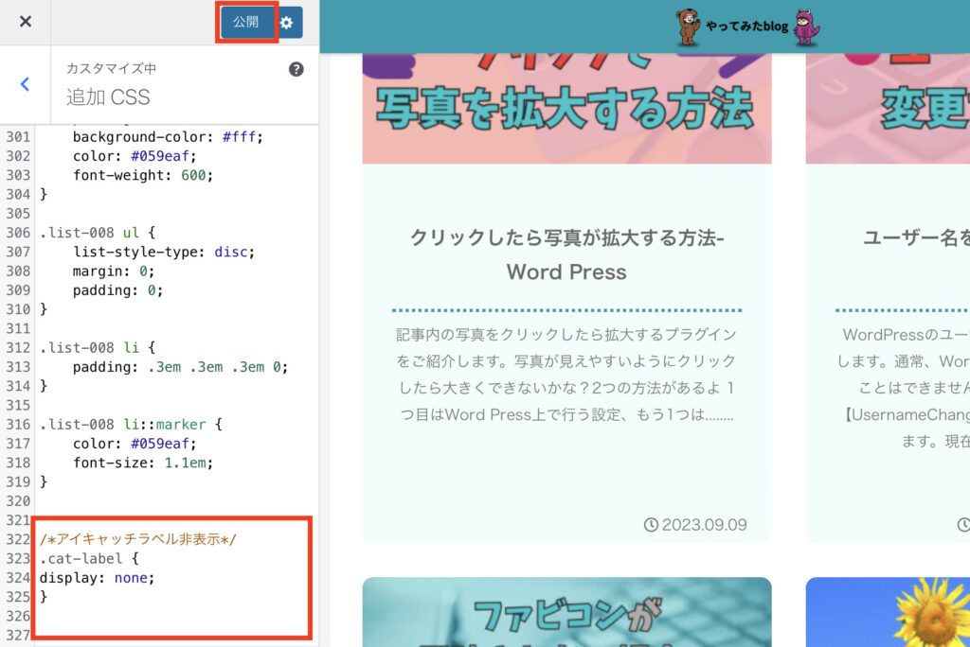Open the ユーザー名を article title link
The image size is (970, 647).
pos(916,237)
